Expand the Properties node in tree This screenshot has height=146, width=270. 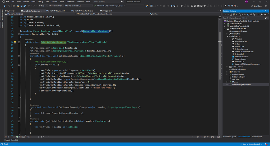pyautogui.click(x=227, y=34)
